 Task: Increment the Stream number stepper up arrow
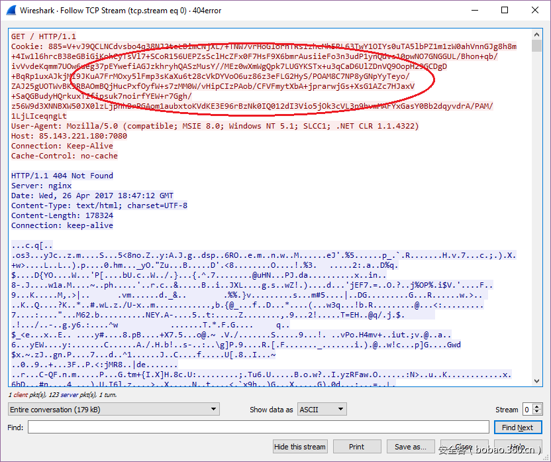537,406
